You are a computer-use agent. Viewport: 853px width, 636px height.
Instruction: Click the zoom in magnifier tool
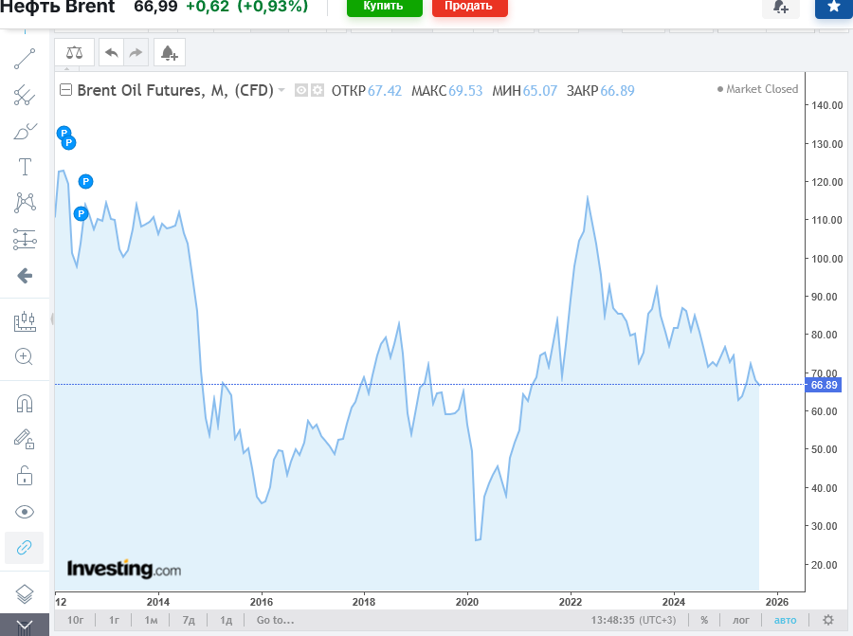[25, 357]
